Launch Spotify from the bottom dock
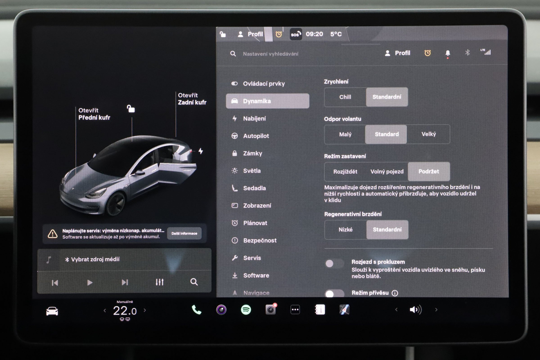This screenshot has width=540, height=360. pyautogui.click(x=246, y=310)
